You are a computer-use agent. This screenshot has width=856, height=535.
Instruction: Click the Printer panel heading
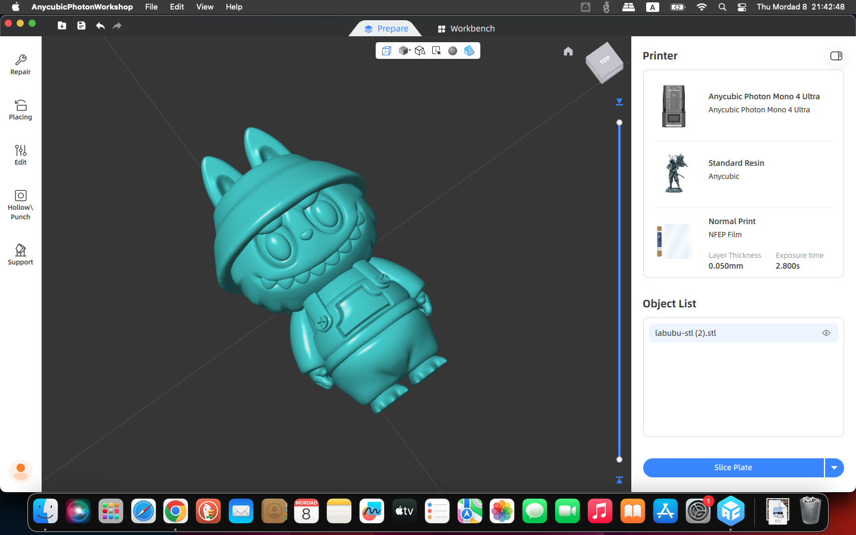tap(660, 56)
